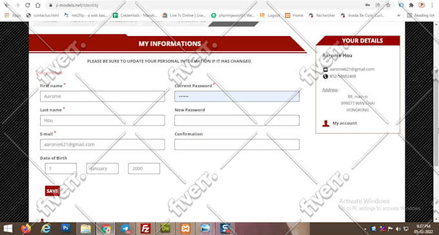
Task: Focus the Confirmation password field
Action: [x=237, y=145]
